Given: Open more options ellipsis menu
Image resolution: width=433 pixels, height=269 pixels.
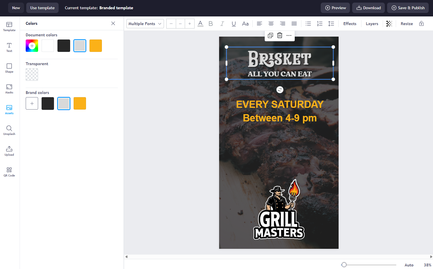Looking at the screenshot, I should 289,35.
